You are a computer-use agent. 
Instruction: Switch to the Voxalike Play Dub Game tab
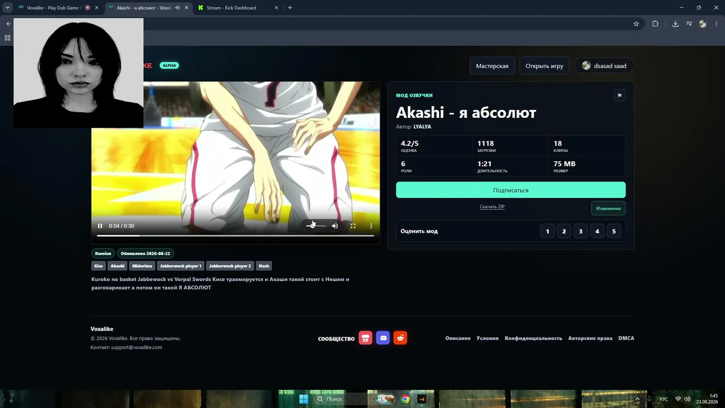tap(58, 8)
